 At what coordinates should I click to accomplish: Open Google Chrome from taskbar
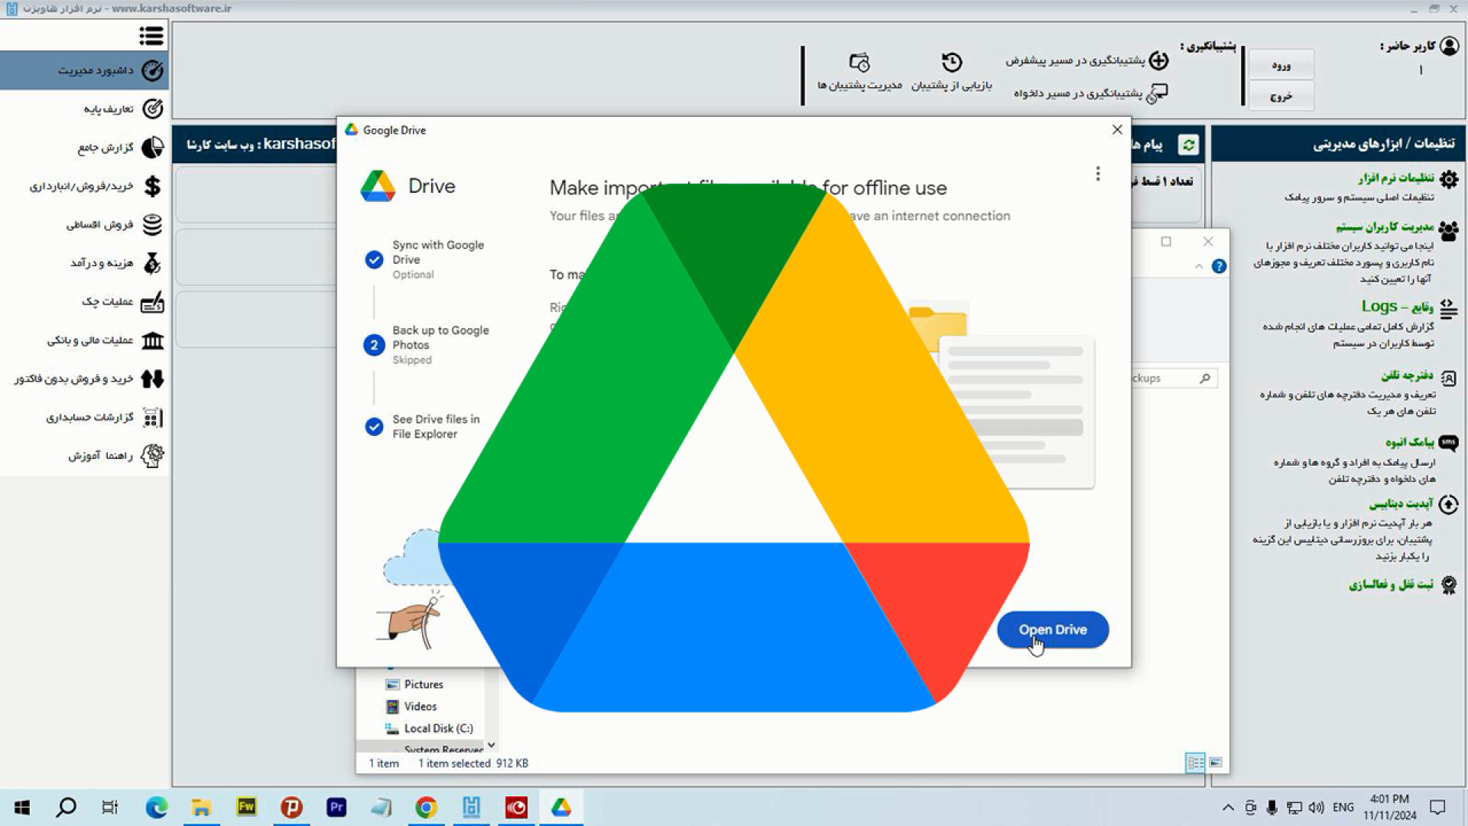coord(426,807)
